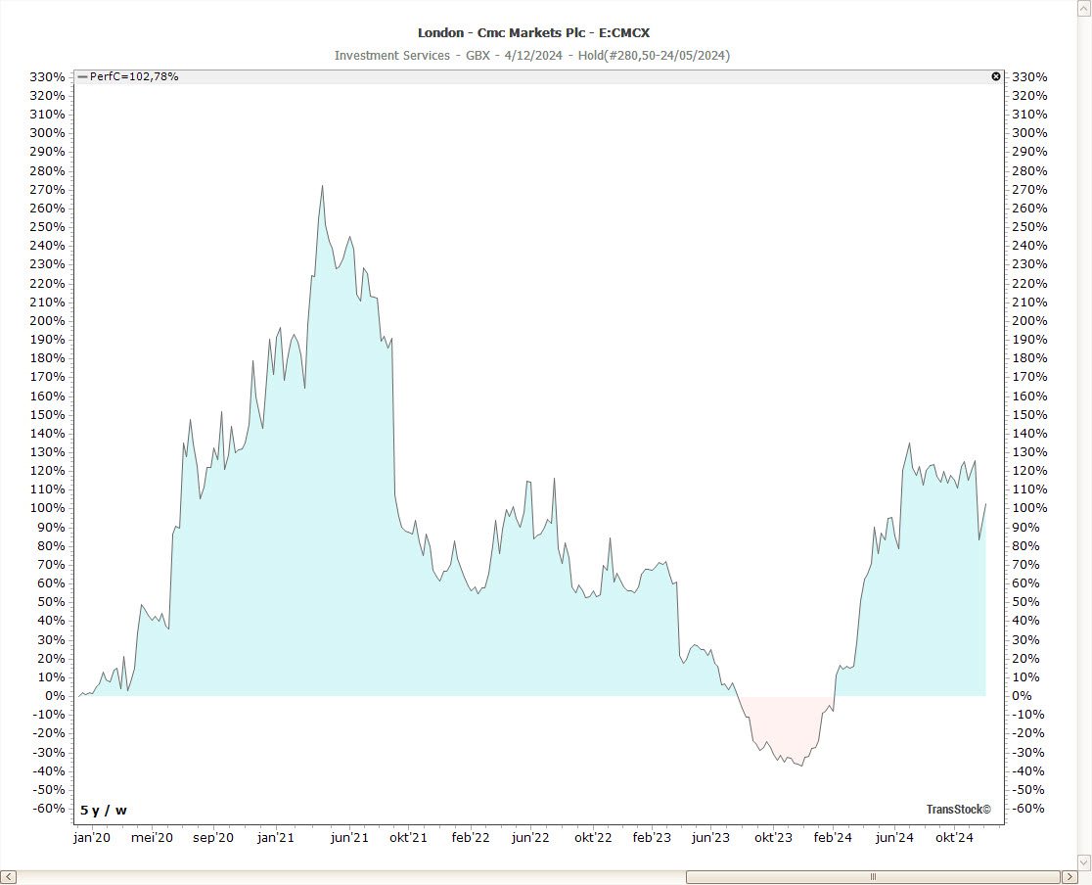Viewport: 1092px width, 885px height.
Task: Click the feb'24 date axis label
Action: (832, 838)
